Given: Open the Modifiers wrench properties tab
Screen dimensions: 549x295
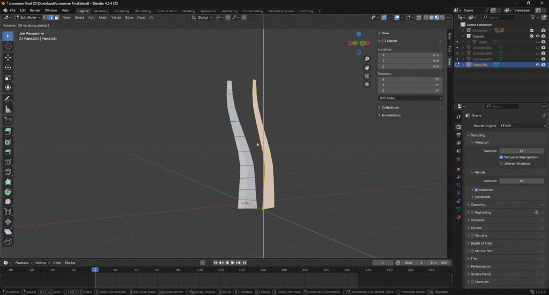Looking at the screenshot, I should point(458,176).
